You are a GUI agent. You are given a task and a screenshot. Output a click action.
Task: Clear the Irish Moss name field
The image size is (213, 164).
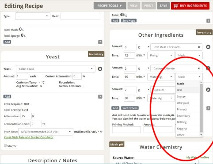199,47
